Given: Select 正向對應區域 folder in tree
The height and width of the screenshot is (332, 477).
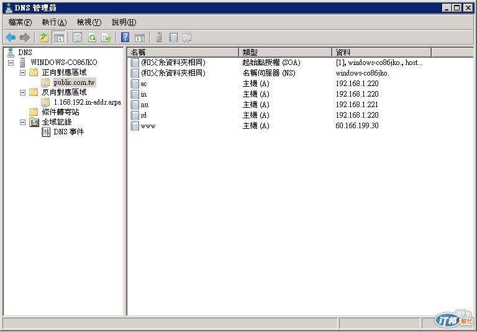Looking at the screenshot, I should point(64,72).
